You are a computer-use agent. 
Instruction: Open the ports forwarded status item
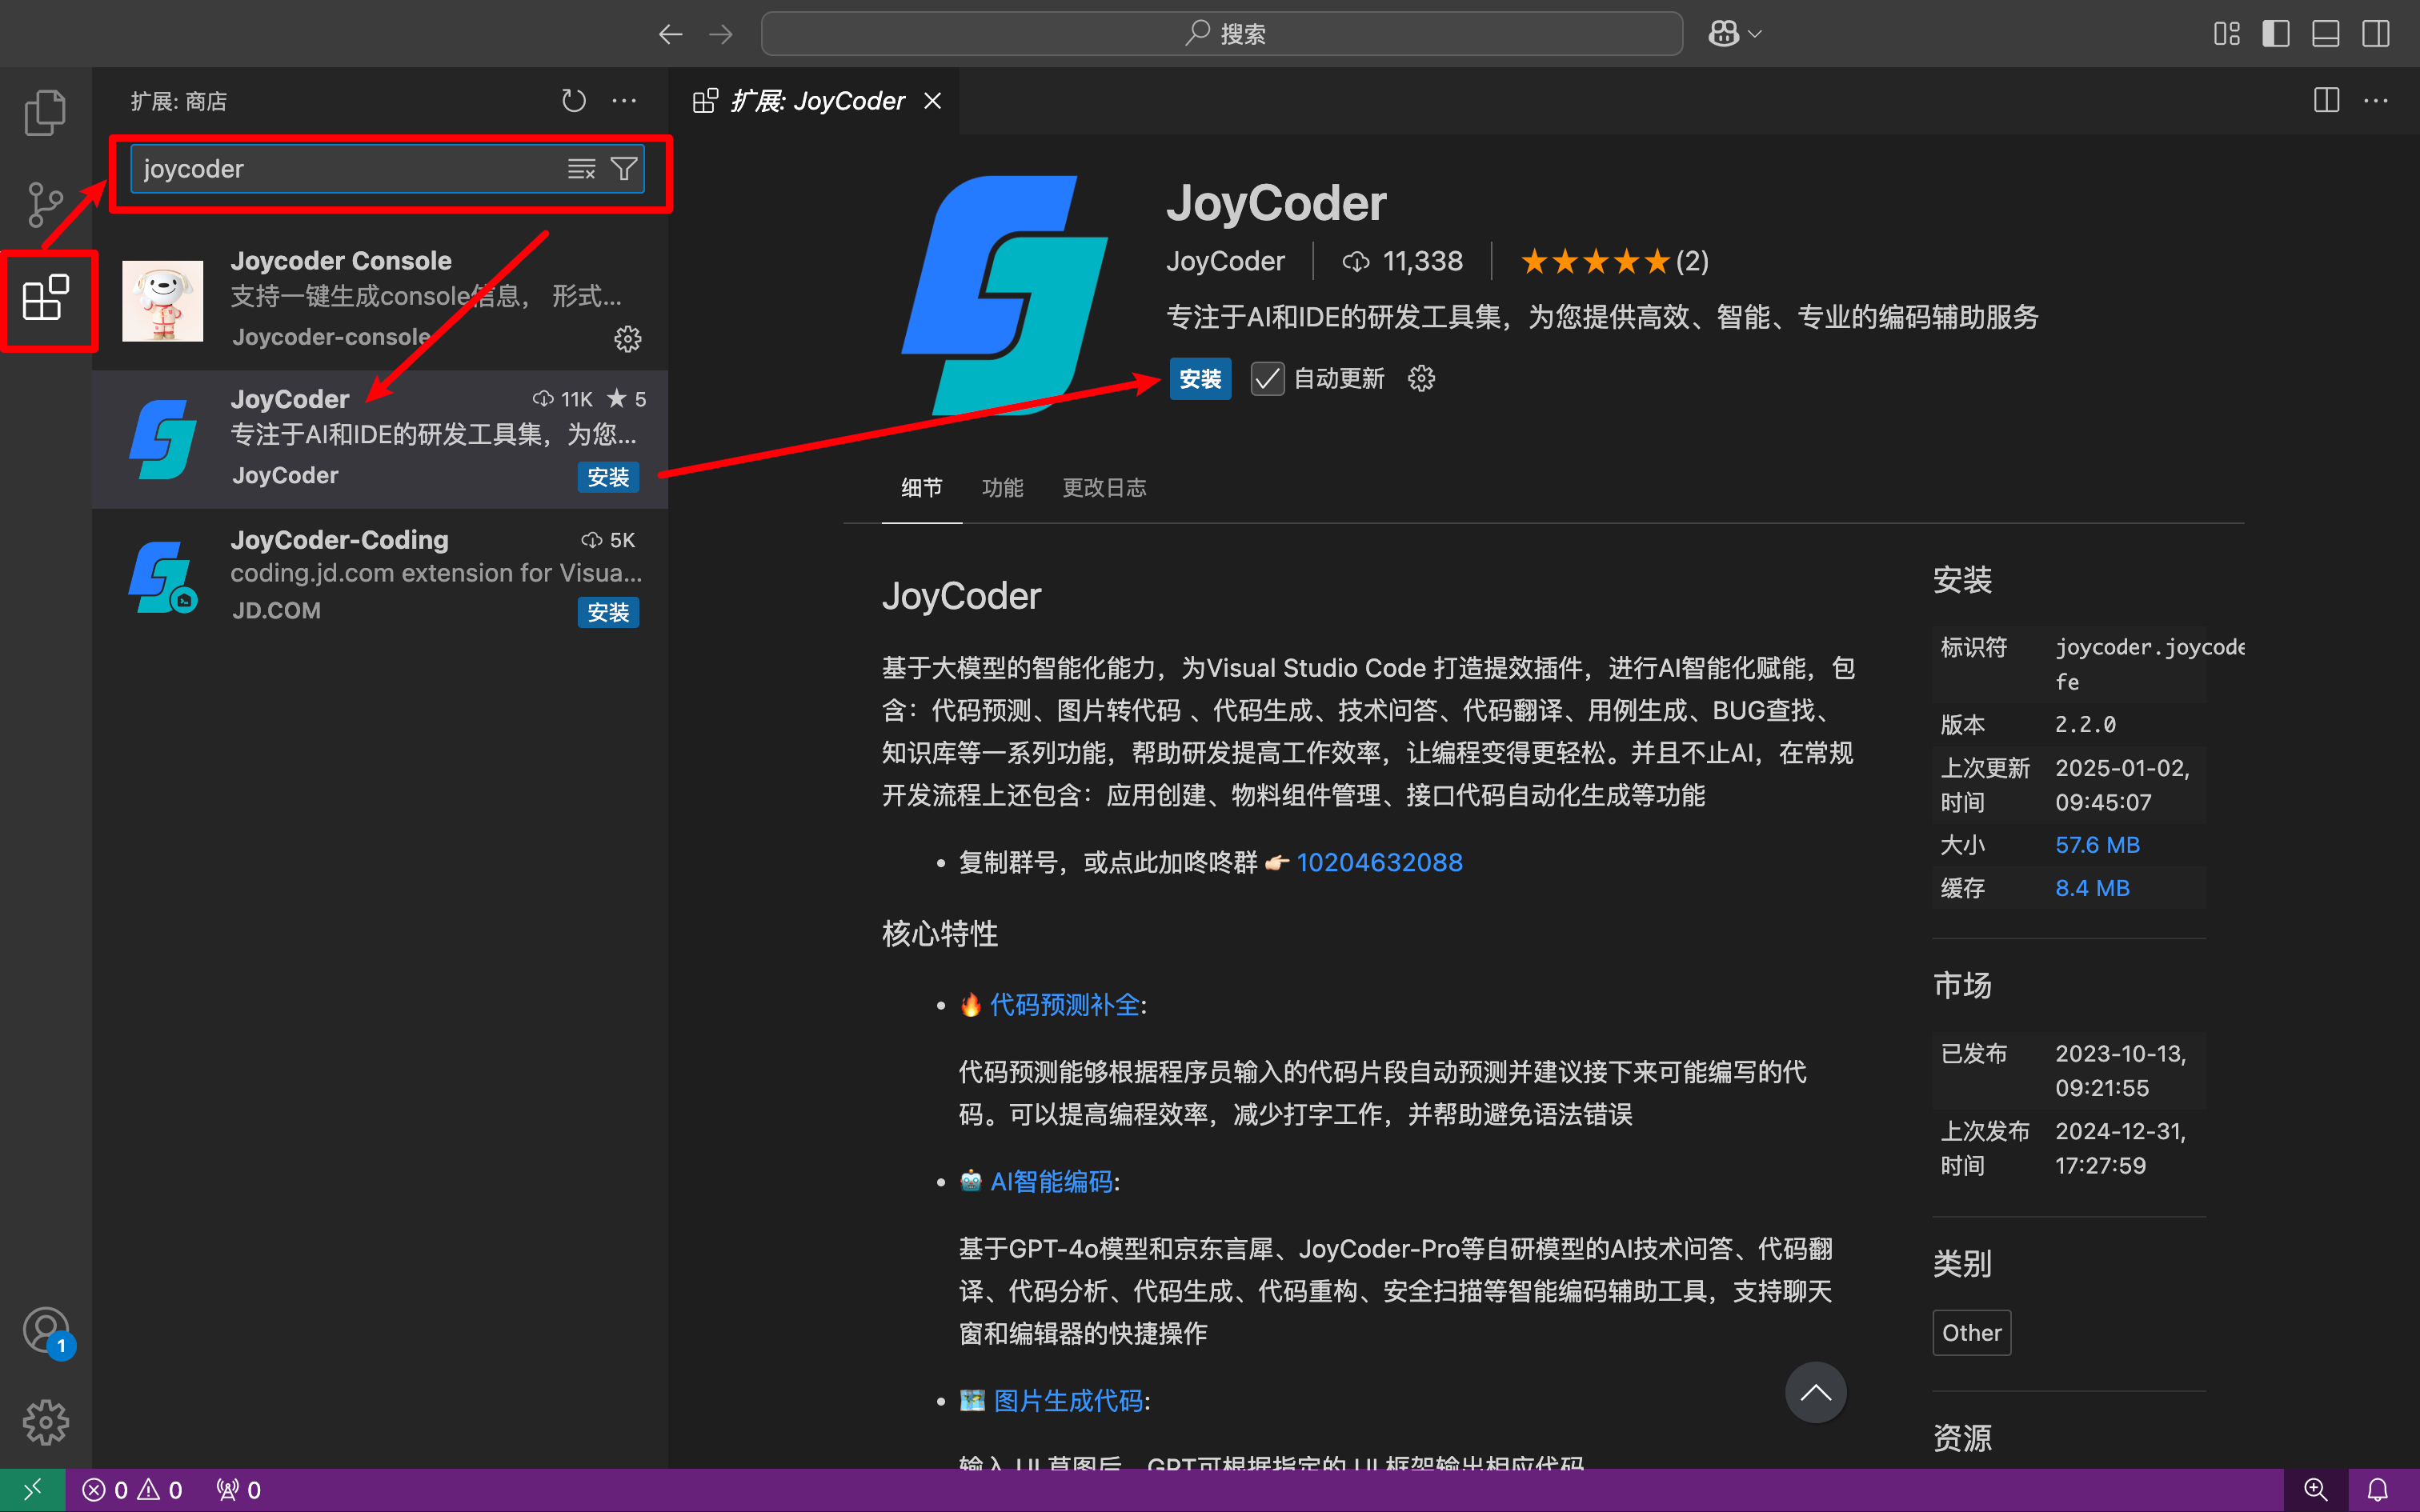238,1490
